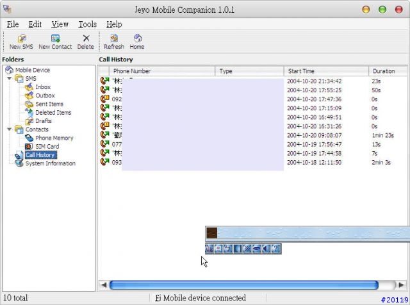The image size is (410, 305).
Task: Click the 50s duration cell
Action: coord(376,90)
